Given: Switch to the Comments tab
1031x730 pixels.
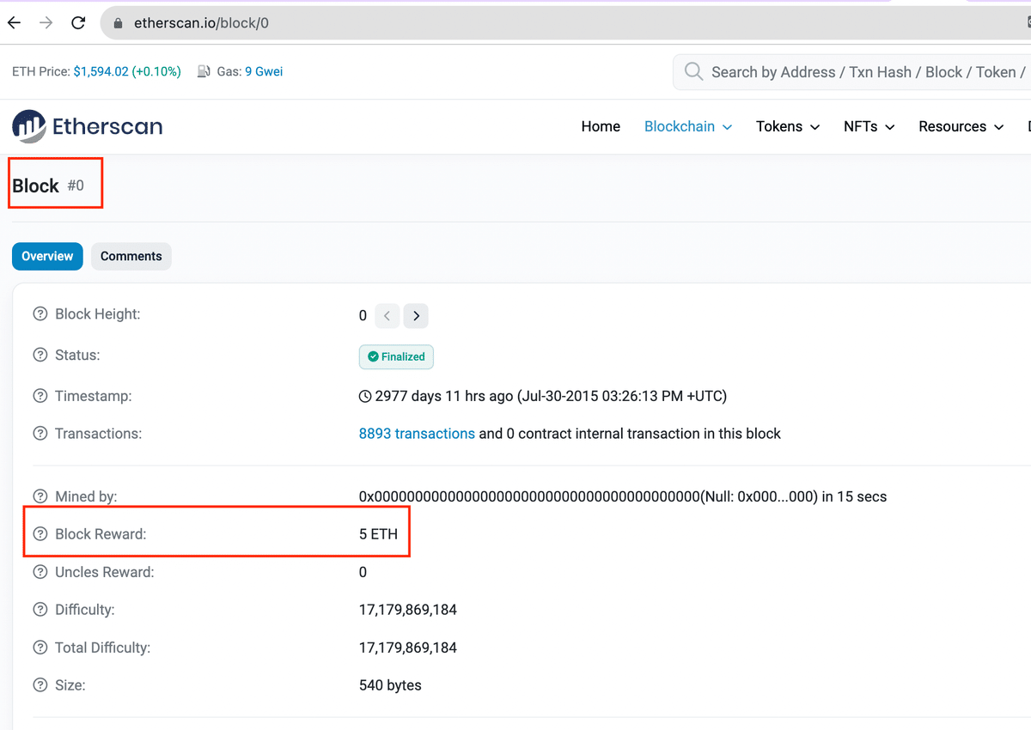Looking at the screenshot, I should point(131,256).
